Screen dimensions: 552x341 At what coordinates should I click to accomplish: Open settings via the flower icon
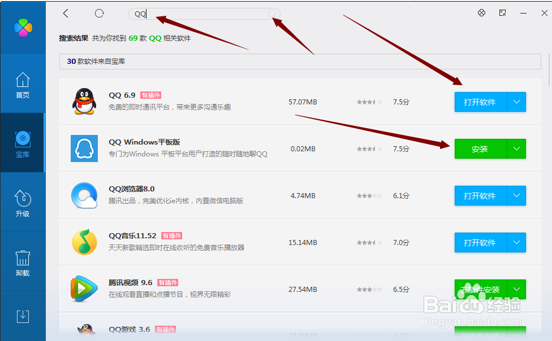(481, 12)
